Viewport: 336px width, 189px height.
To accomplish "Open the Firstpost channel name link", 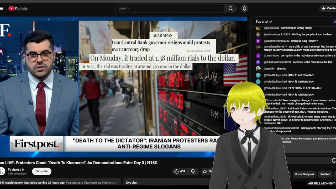I will [14, 169].
